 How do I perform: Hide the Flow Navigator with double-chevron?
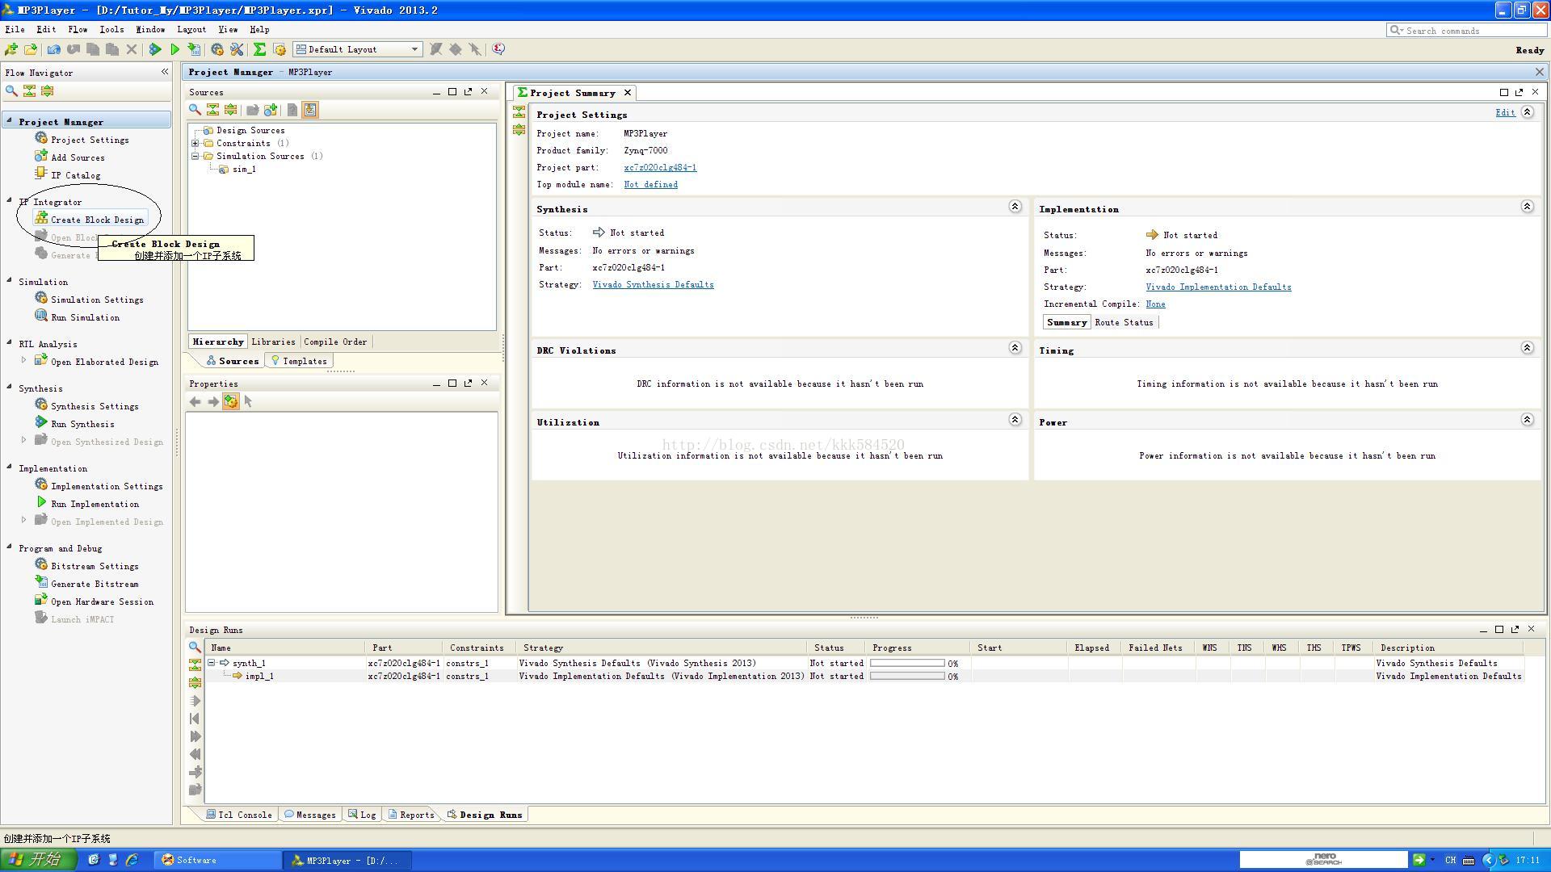[165, 72]
